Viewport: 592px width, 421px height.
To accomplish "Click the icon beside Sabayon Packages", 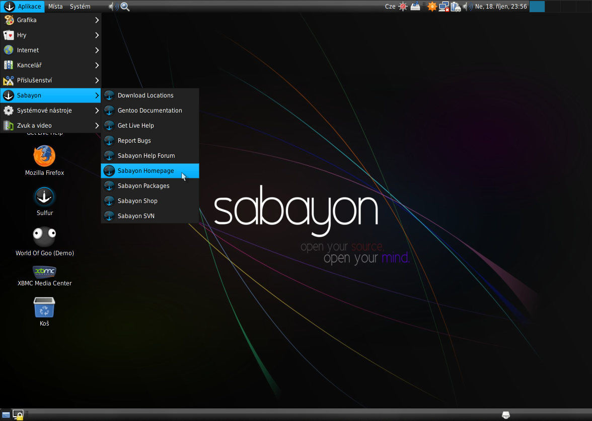I will click(109, 186).
